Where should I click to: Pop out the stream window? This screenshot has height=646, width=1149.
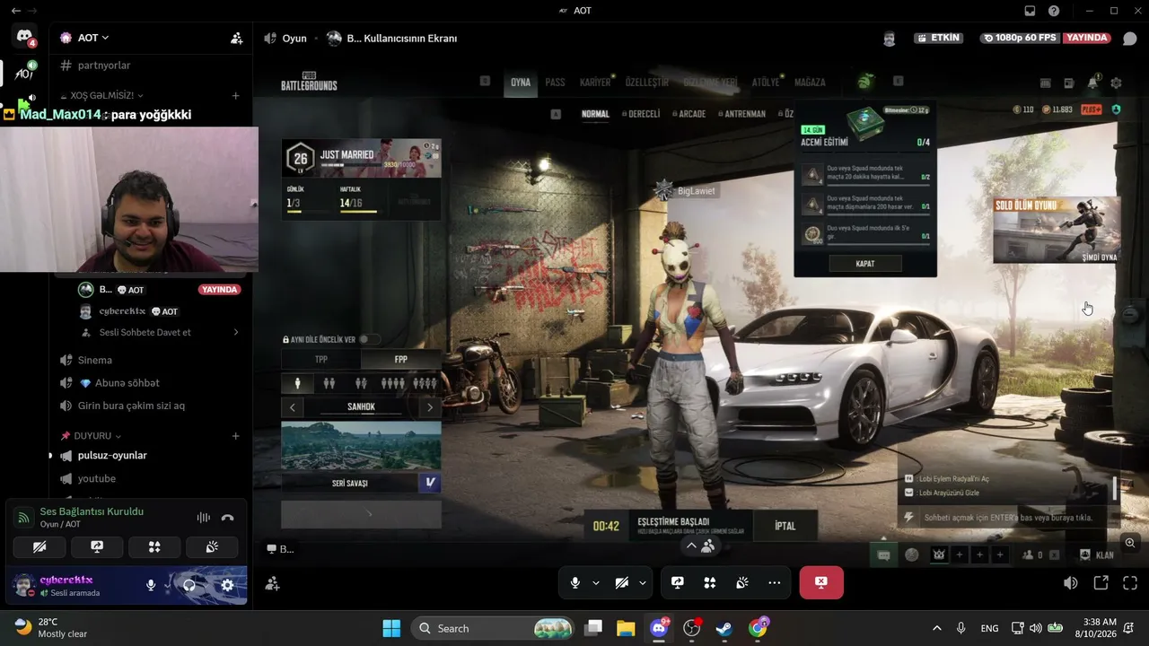coord(1101,583)
